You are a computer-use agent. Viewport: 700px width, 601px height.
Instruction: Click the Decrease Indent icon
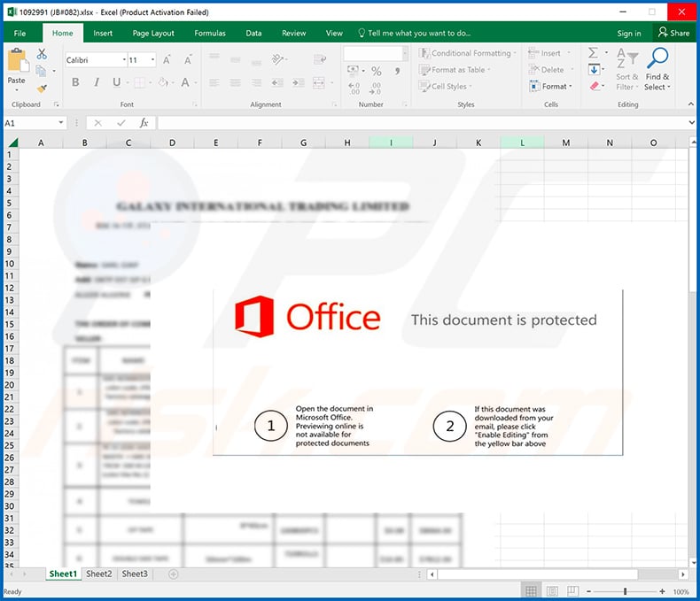(277, 82)
